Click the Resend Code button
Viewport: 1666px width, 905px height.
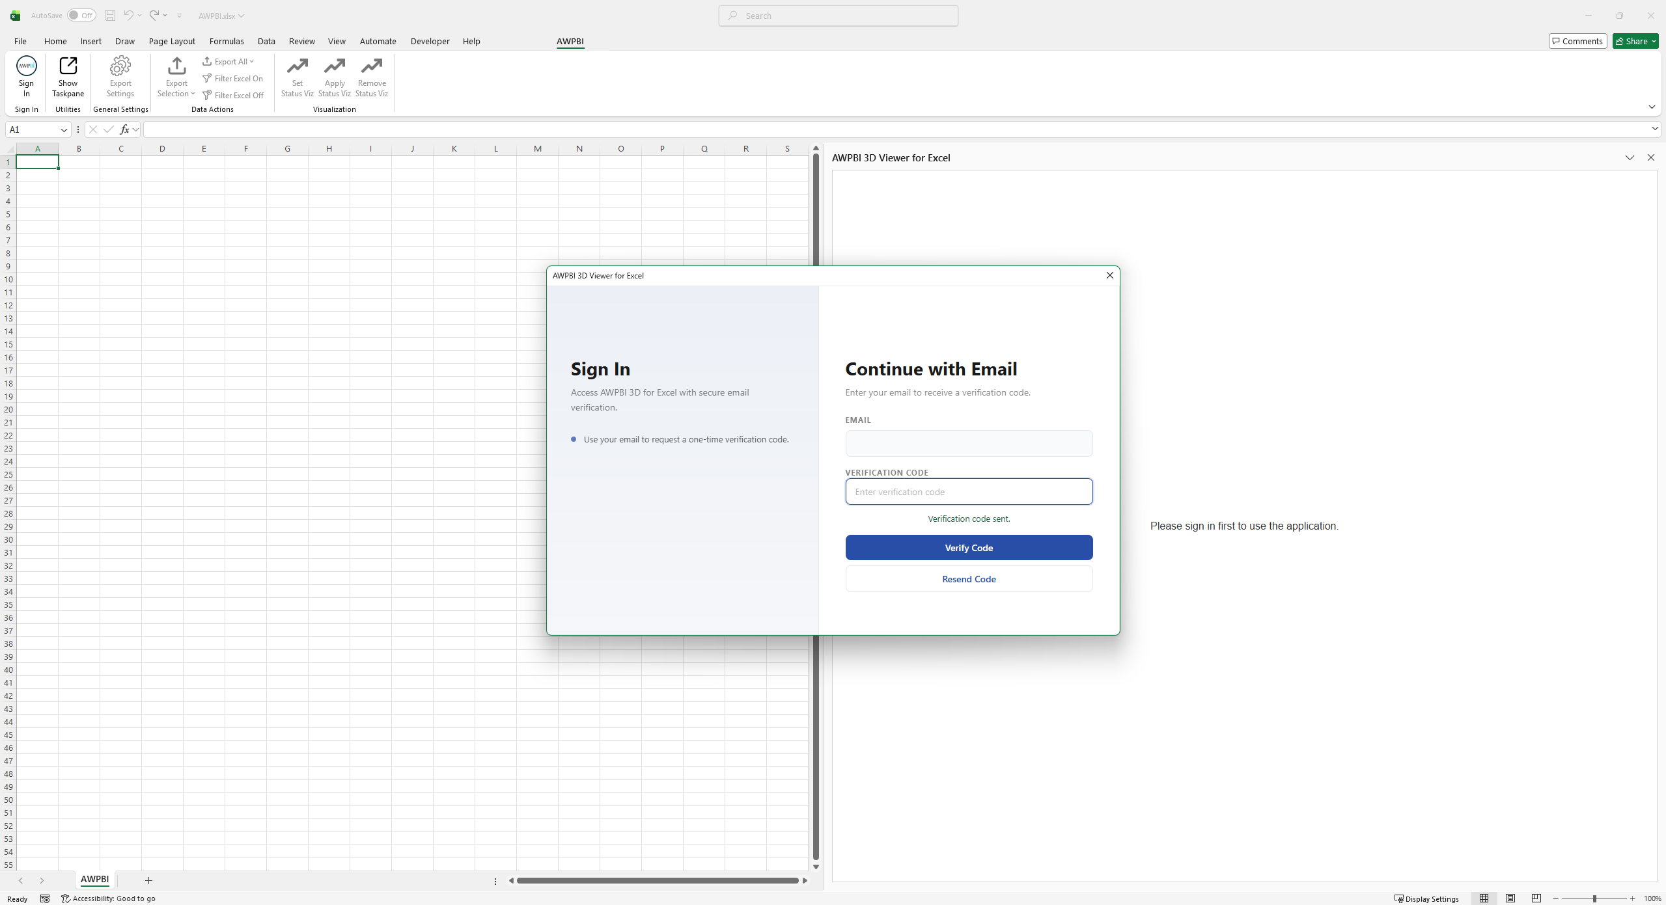pos(969,578)
